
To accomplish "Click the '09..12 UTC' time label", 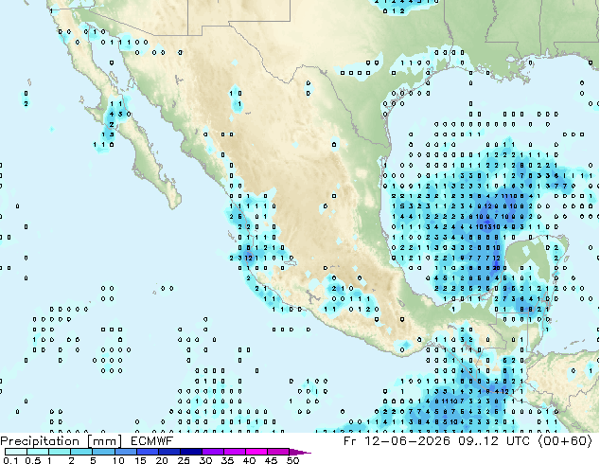I will coord(494,441).
